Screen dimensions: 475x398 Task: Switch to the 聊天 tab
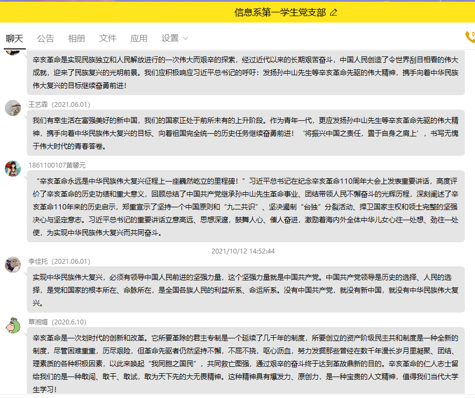click(14, 39)
